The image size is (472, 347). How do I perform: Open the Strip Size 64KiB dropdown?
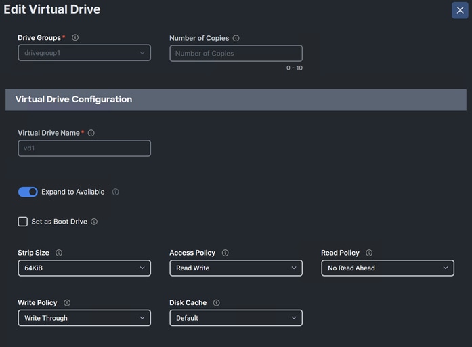pyautogui.click(x=84, y=268)
